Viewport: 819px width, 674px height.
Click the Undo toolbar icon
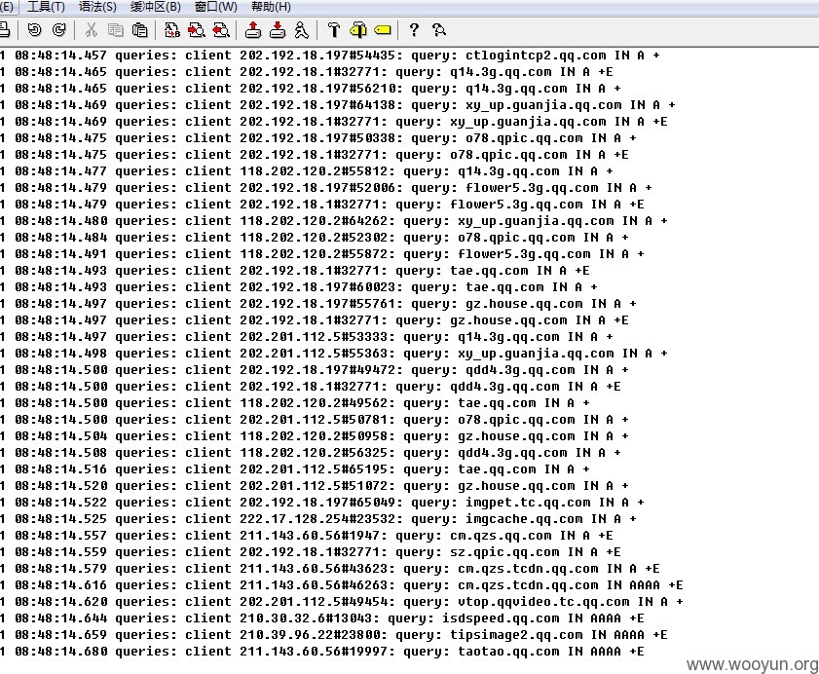pyautogui.click(x=34, y=30)
